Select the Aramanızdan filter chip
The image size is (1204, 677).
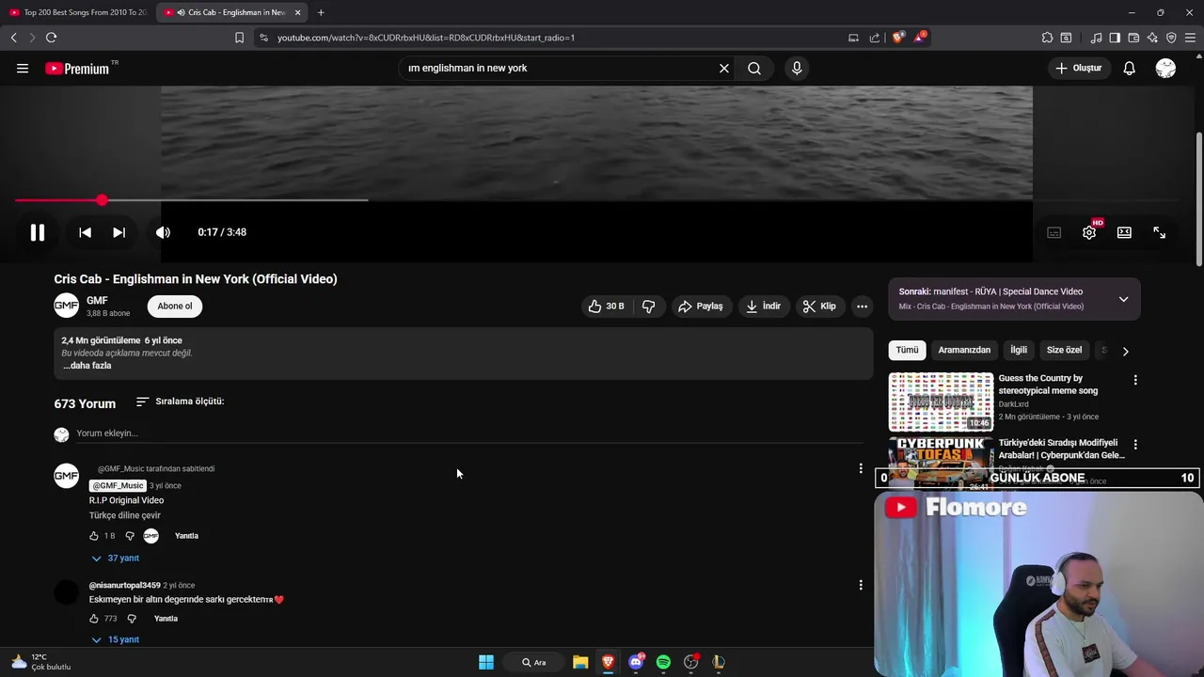point(964,350)
